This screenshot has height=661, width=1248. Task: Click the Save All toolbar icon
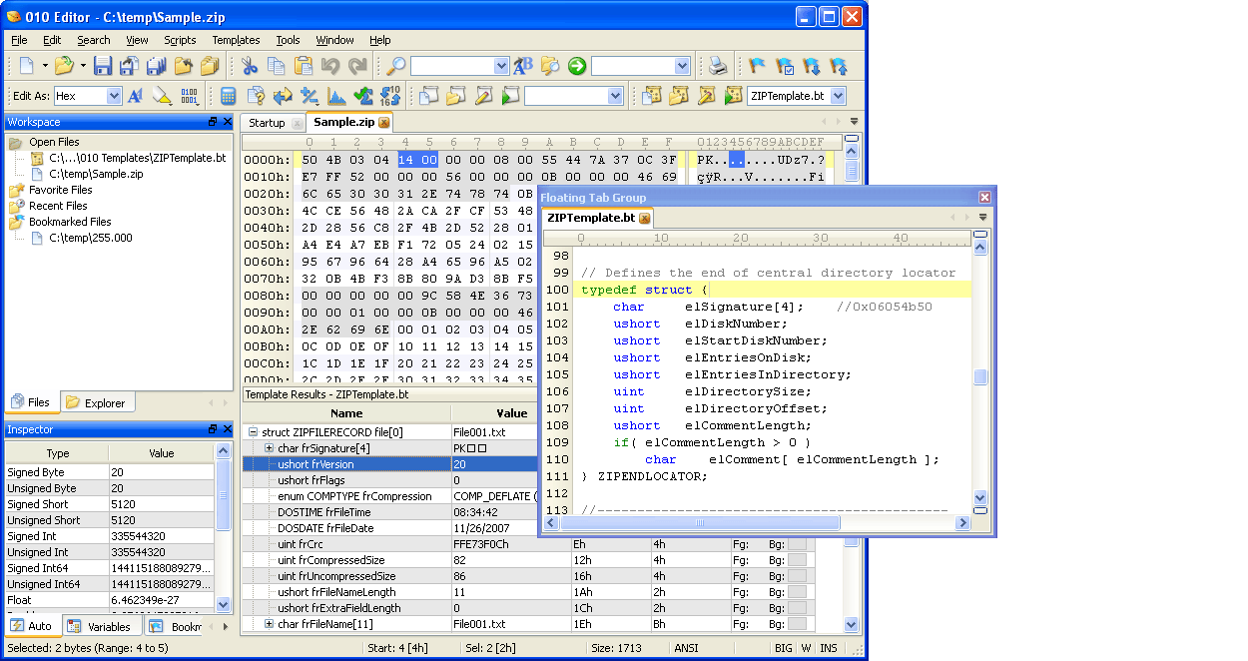[x=156, y=66]
